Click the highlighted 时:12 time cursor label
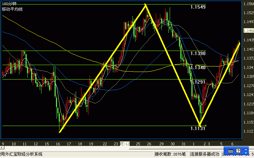Viewport: 254px width, 158px height. click(124, 144)
